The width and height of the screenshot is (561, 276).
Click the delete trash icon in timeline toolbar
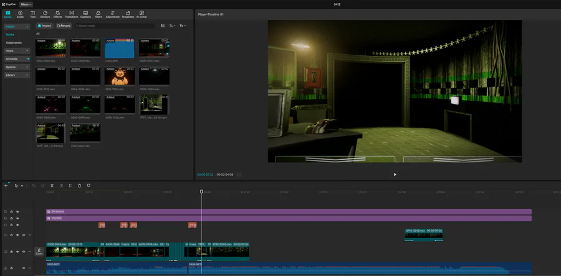tap(79, 185)
